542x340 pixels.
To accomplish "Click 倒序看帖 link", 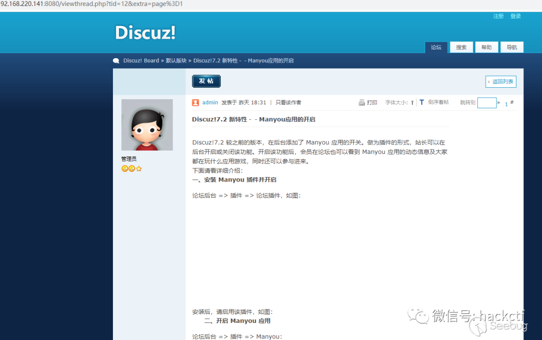I will (438, 102).
